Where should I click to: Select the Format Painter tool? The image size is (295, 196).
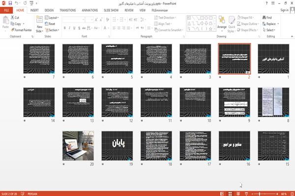(x=21, y=30)
